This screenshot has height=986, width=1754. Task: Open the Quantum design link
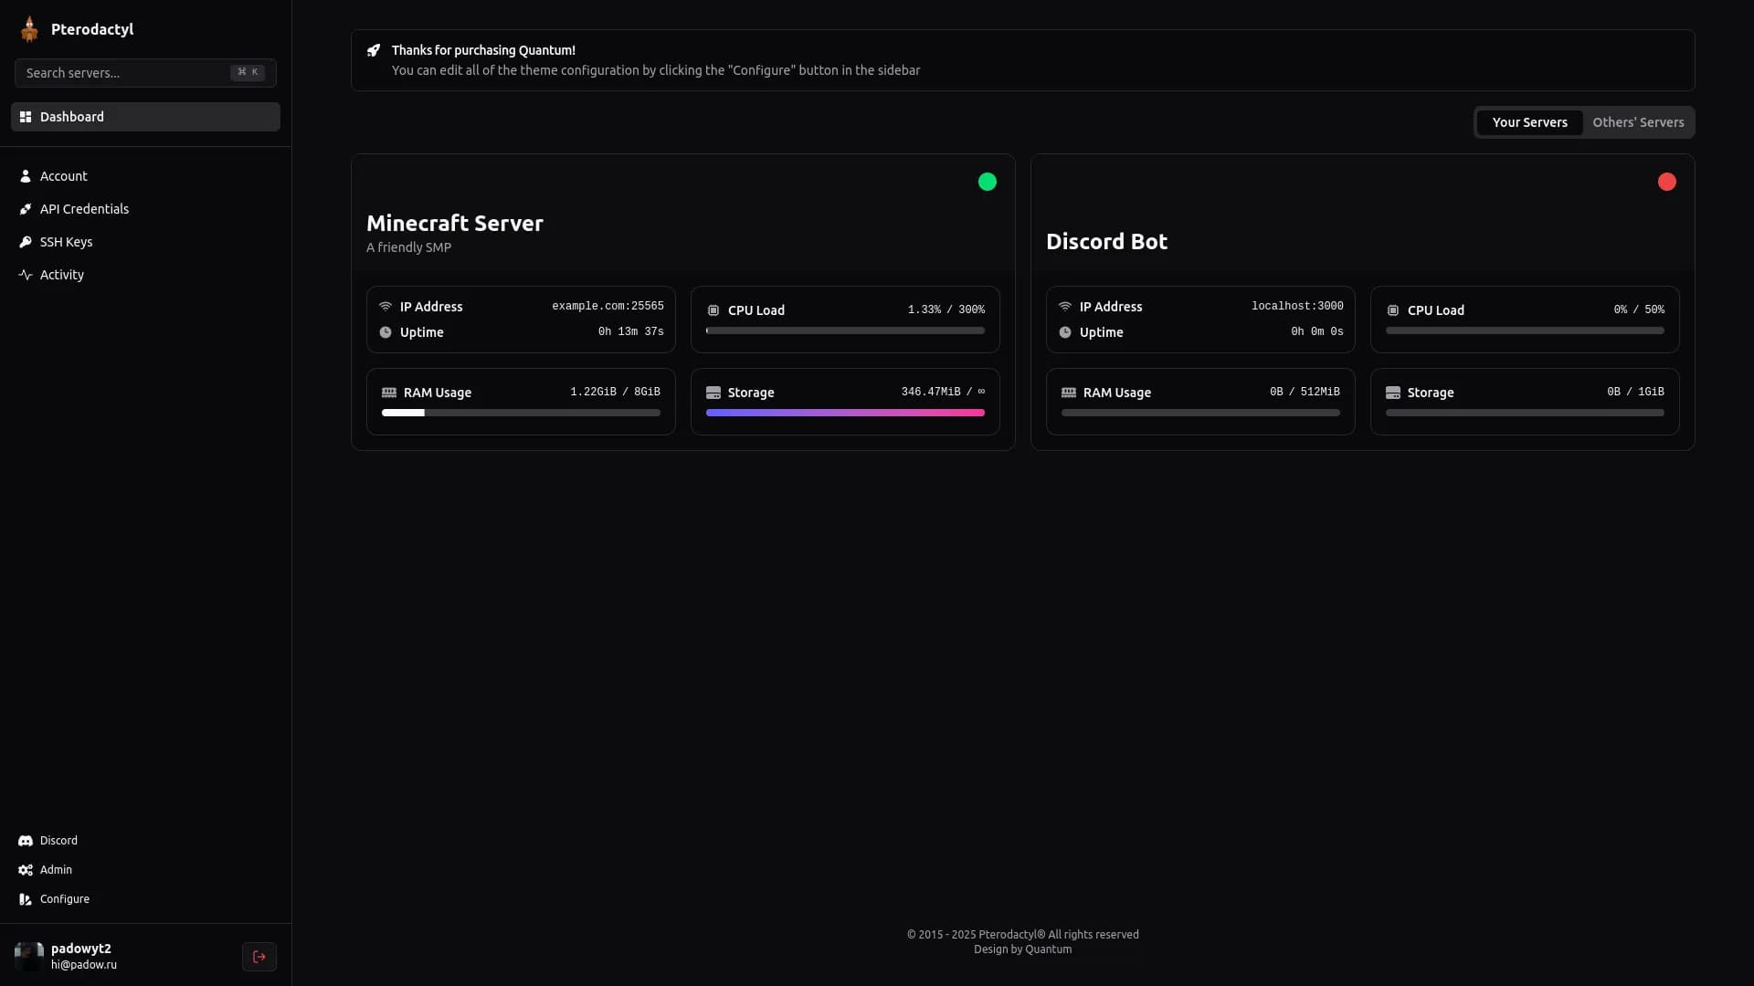[x=1051, y=949]
